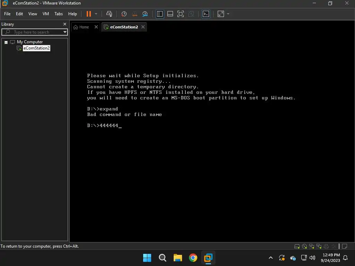Click the first network adapter status icon

click(312, 246)
